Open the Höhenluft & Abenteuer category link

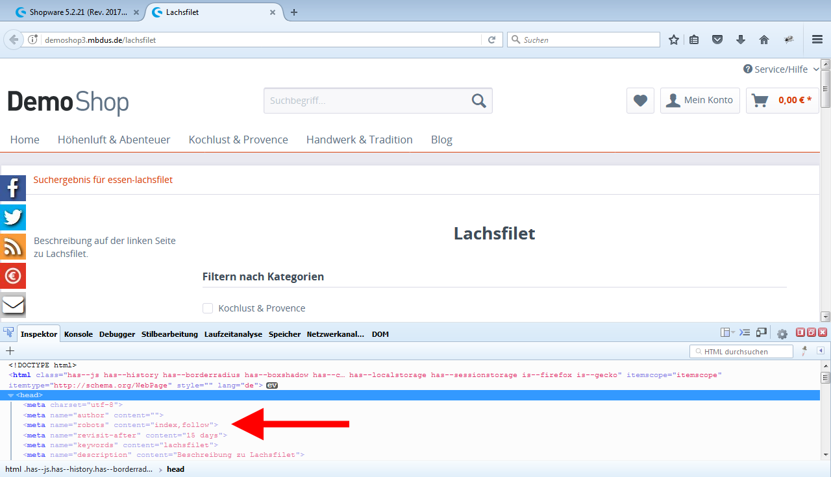click(x=114, y=140)
